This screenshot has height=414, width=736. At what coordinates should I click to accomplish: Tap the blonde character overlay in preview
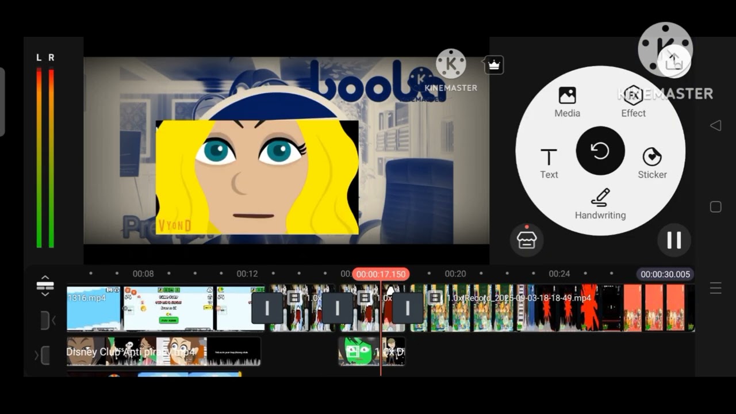tap(257, 177)
